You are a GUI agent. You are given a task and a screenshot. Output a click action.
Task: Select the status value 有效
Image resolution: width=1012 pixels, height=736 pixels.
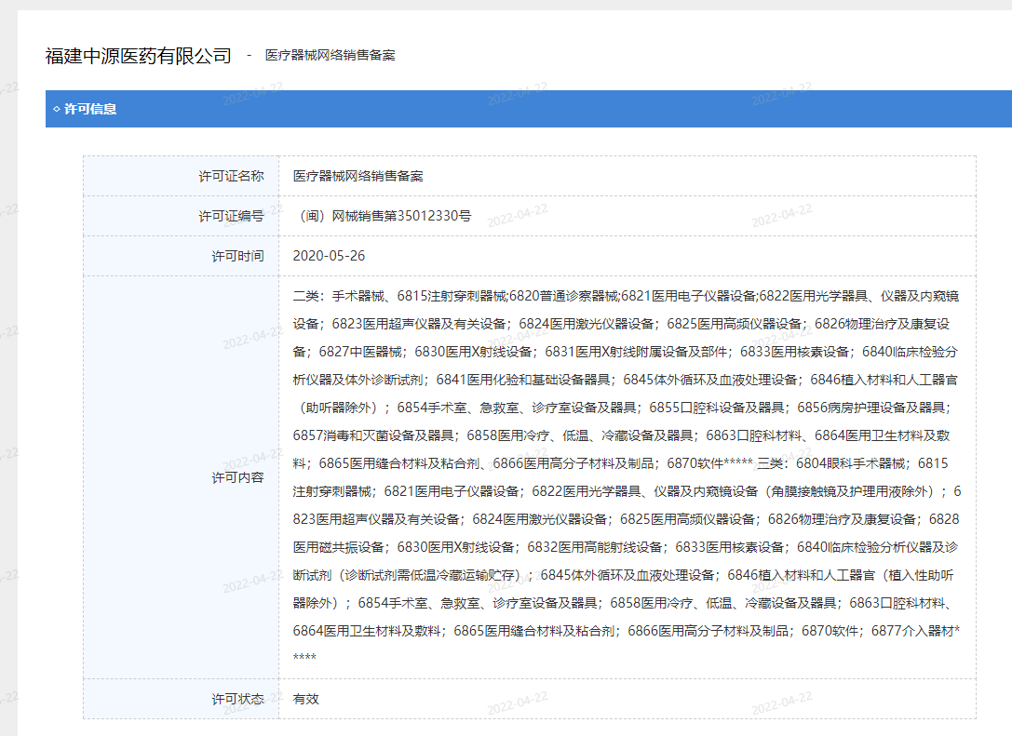pyautogui.click(x=306, y=699)
